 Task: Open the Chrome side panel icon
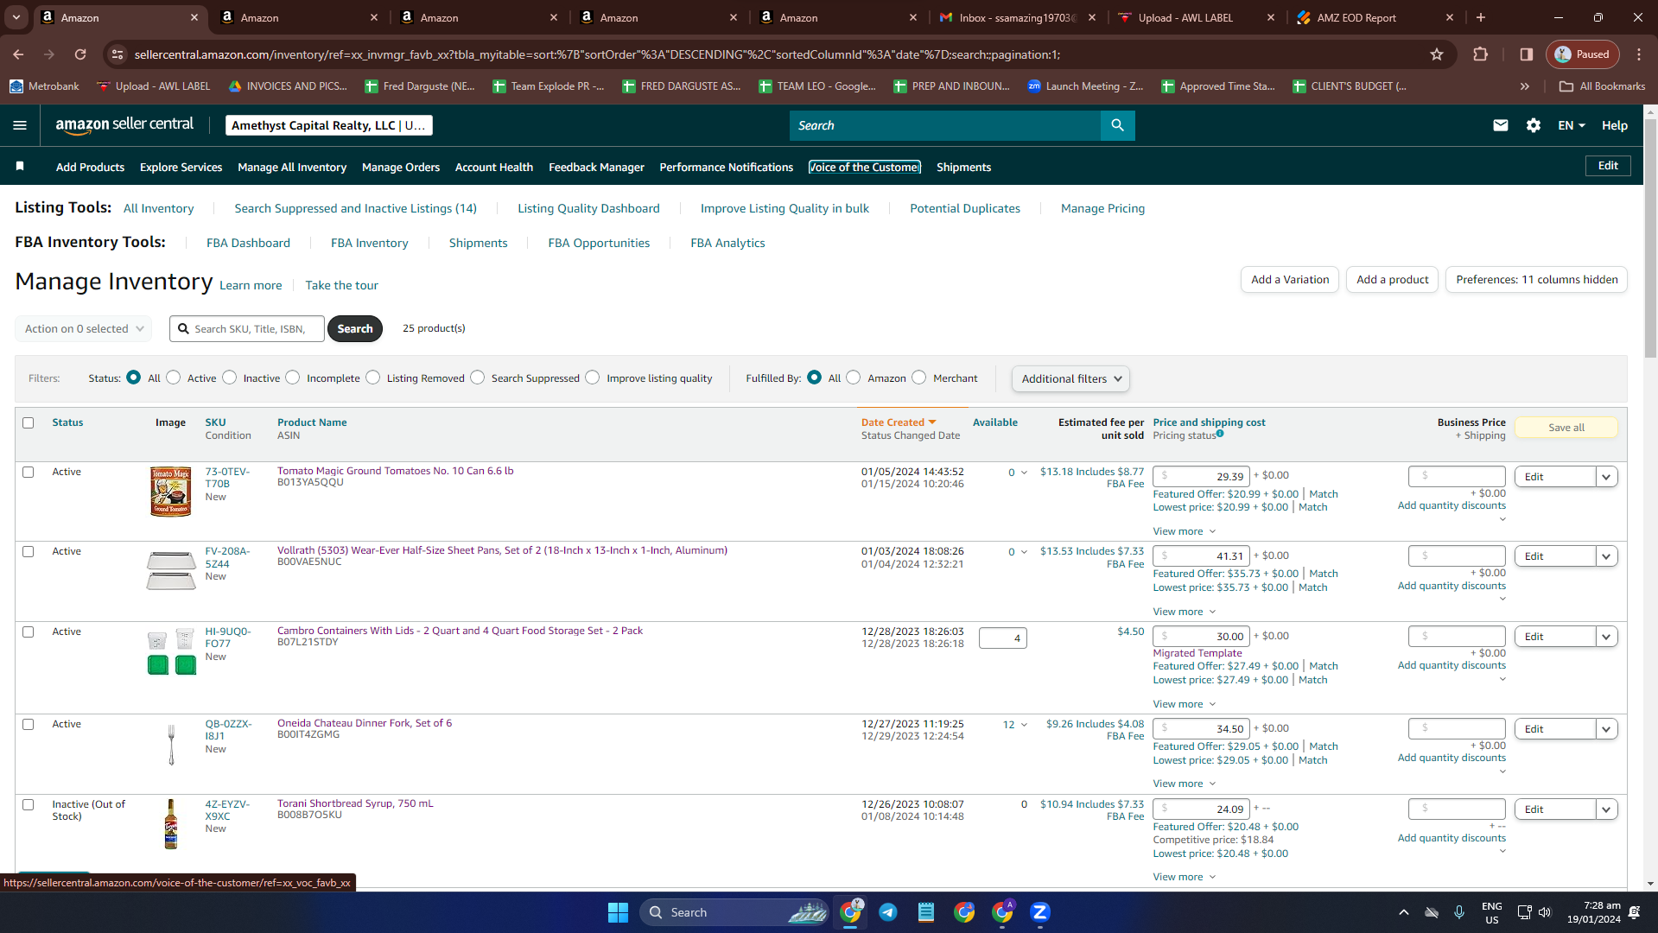click(1527, 54)
